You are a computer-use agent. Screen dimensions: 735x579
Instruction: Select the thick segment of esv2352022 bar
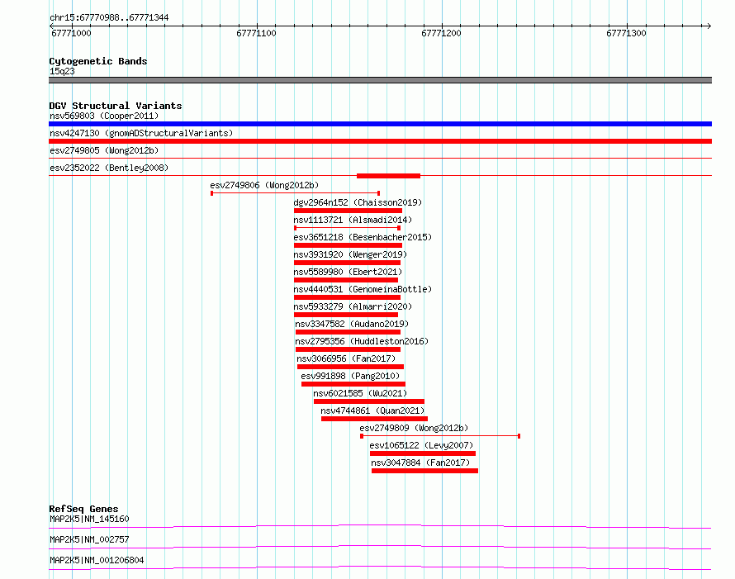[389, 176]
